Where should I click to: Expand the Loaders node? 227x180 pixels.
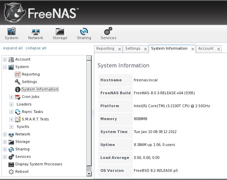[x=11, y=104]
